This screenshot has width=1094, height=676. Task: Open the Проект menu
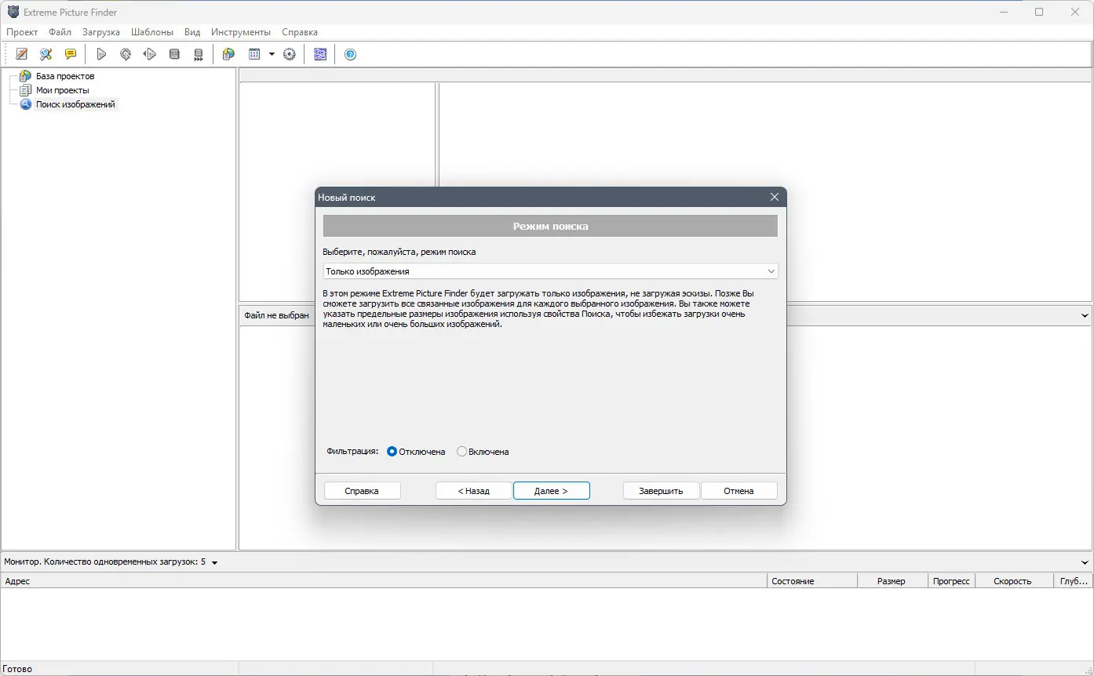[22, 32]
